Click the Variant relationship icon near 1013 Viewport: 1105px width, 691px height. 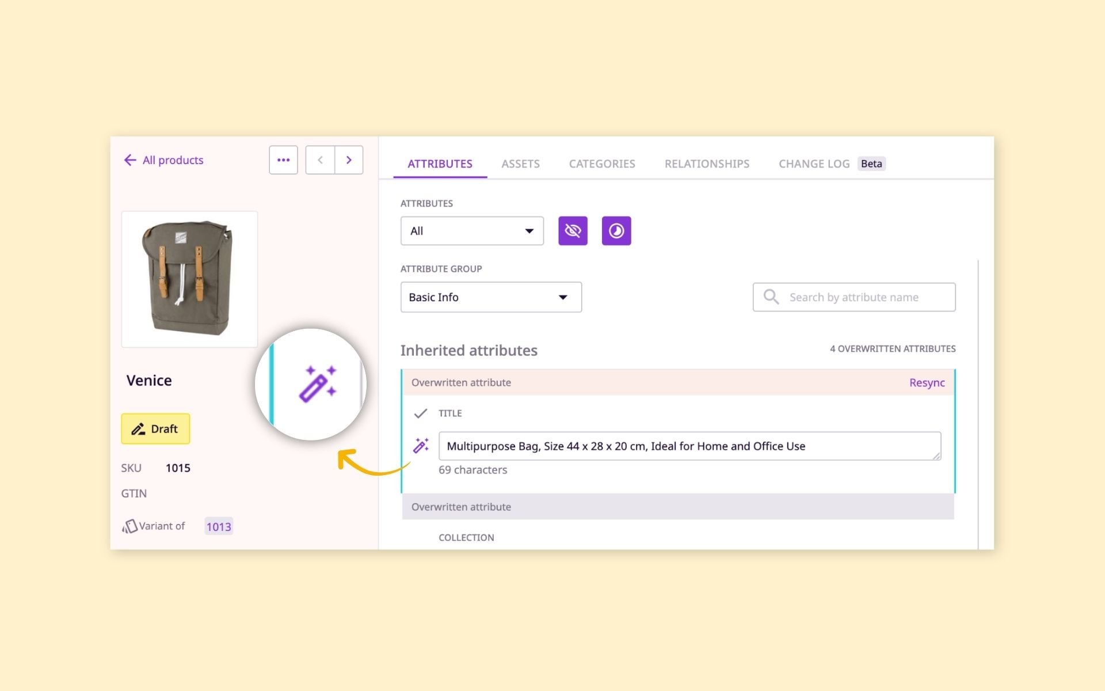[131, 525]
